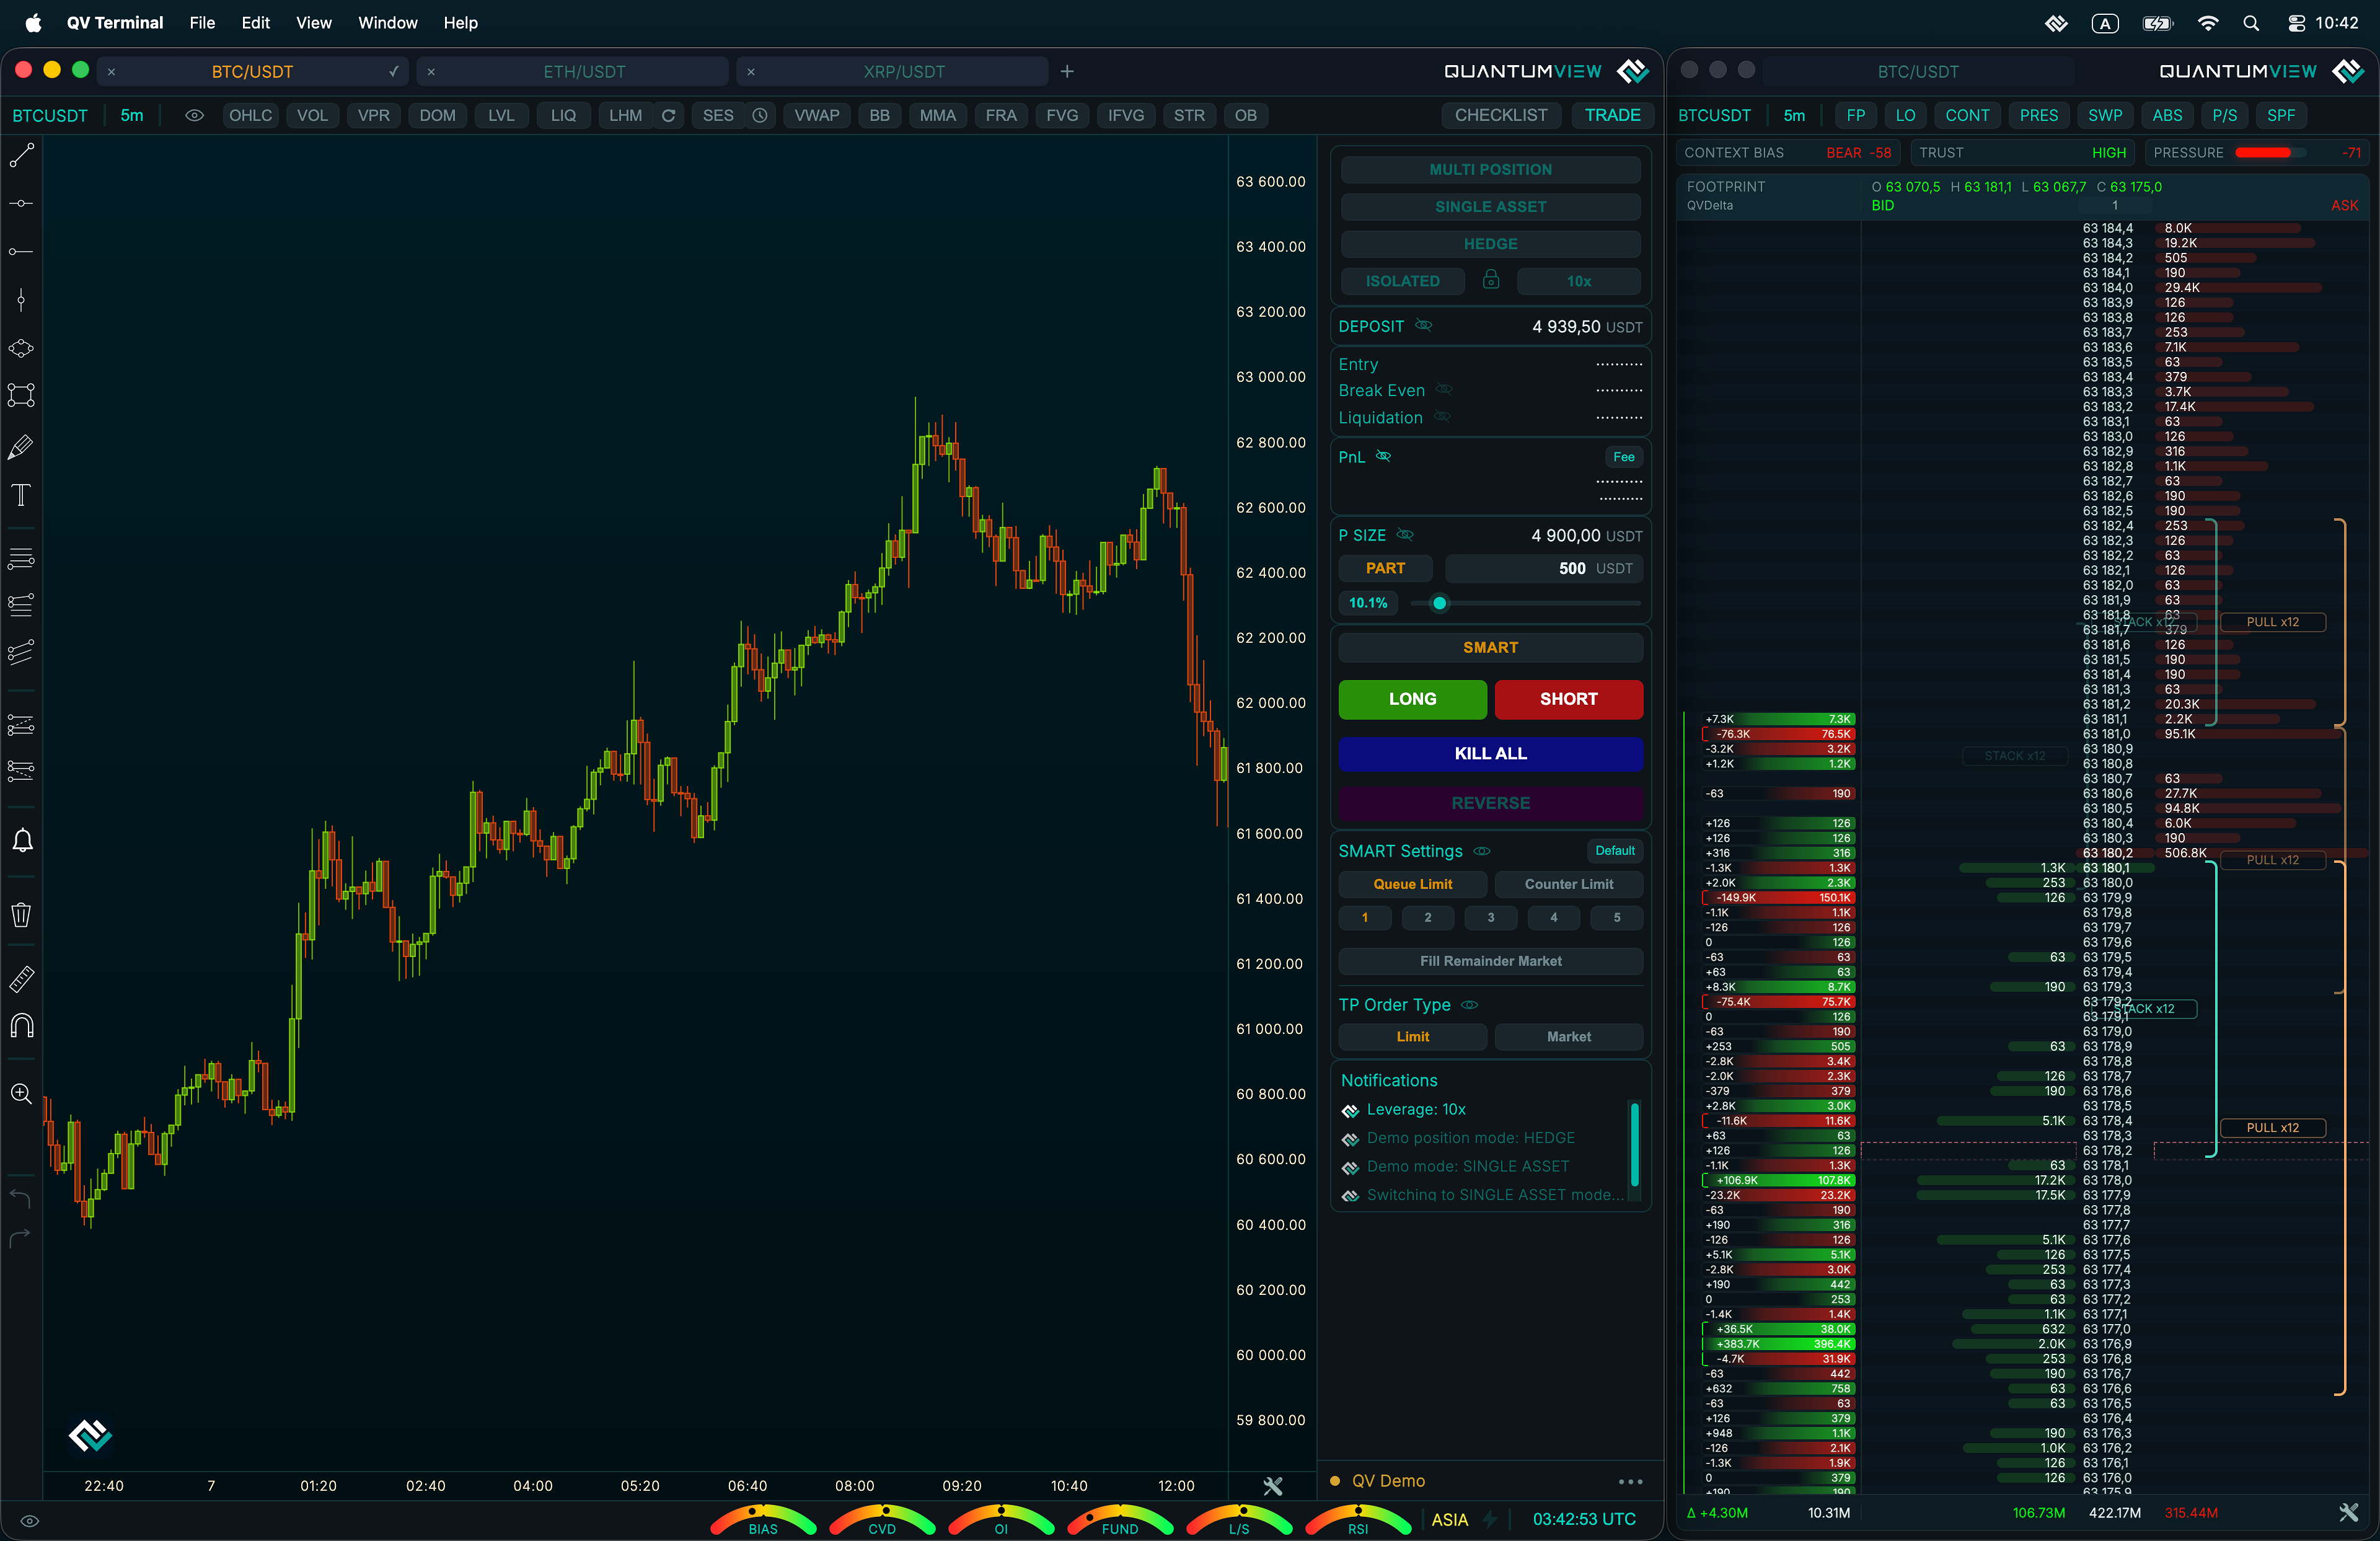Switch to the ETH/USDT tab
The height and width of the screenshot is (1541, 2380).
(x=584, y=72)
